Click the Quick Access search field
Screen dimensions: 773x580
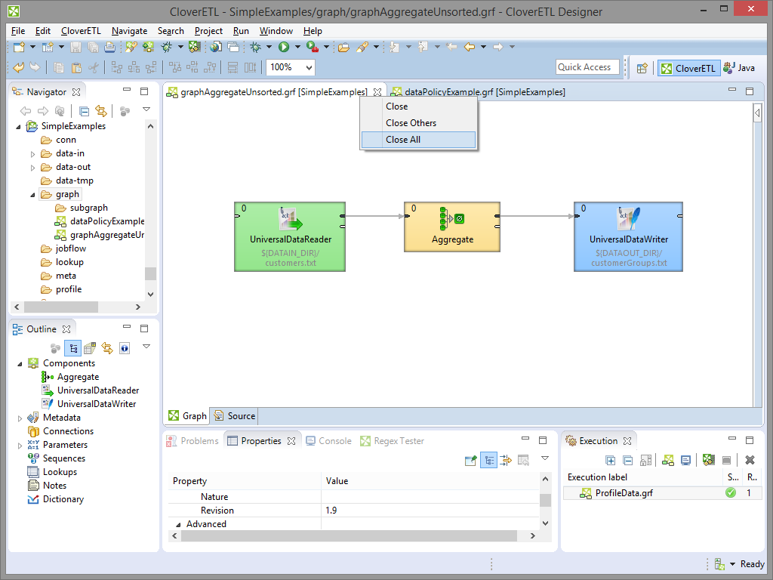click(587, 67)
